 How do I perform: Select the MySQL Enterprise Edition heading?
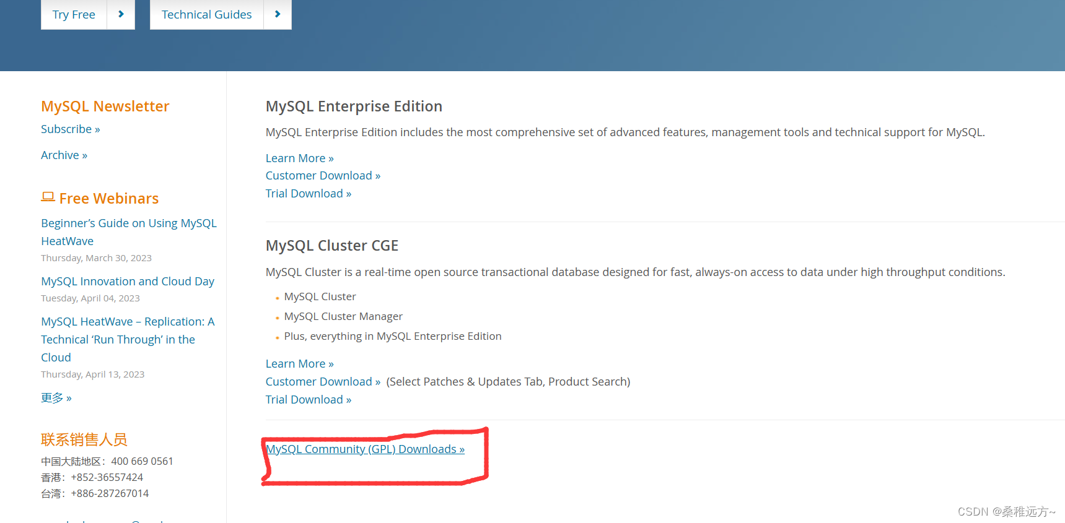click(354, 106)
